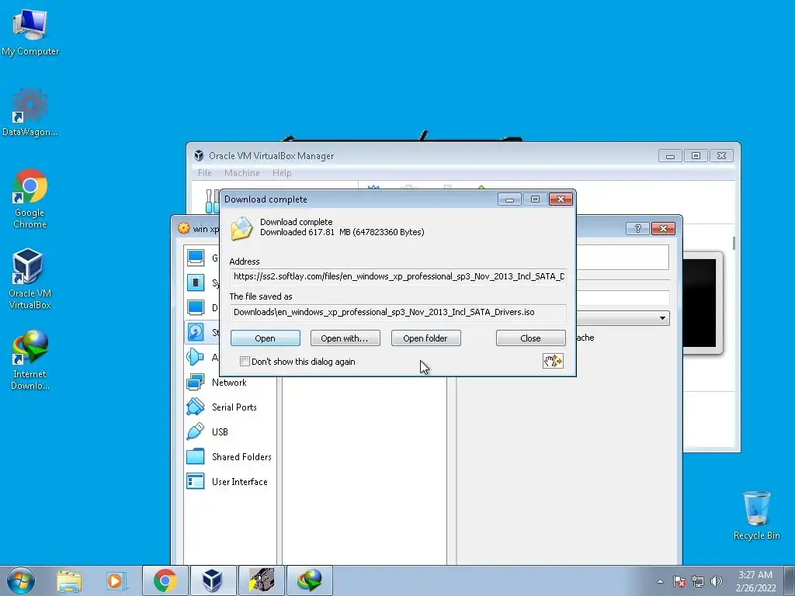Click the Display settings screen icon

196,307
